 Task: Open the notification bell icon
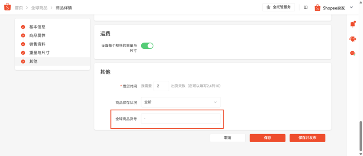[x=353, y=24]
